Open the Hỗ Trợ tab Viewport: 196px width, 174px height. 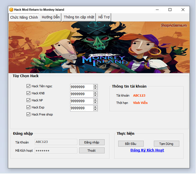tap(104, 17)
